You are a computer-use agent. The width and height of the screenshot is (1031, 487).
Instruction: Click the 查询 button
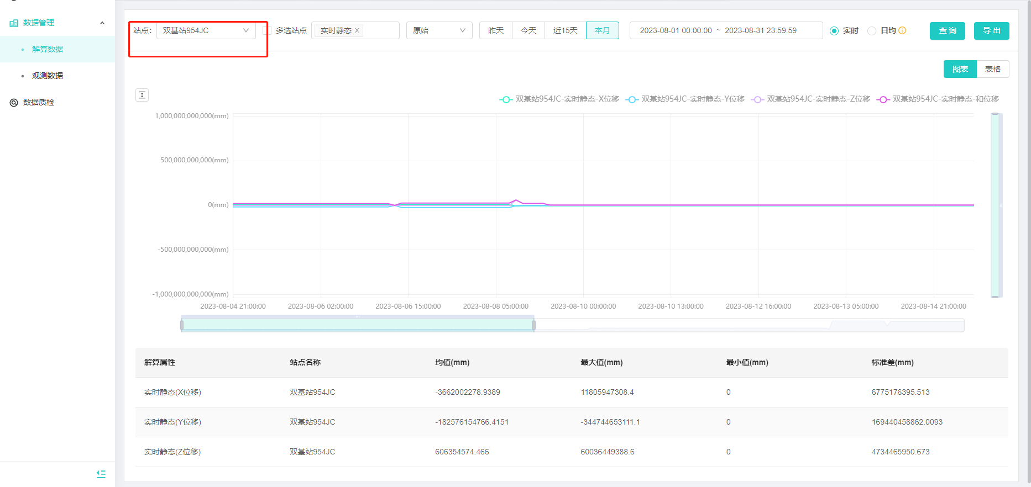point(947,31)
